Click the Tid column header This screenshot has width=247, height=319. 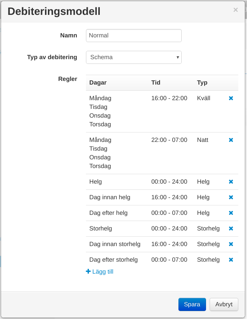coord(156,83)
